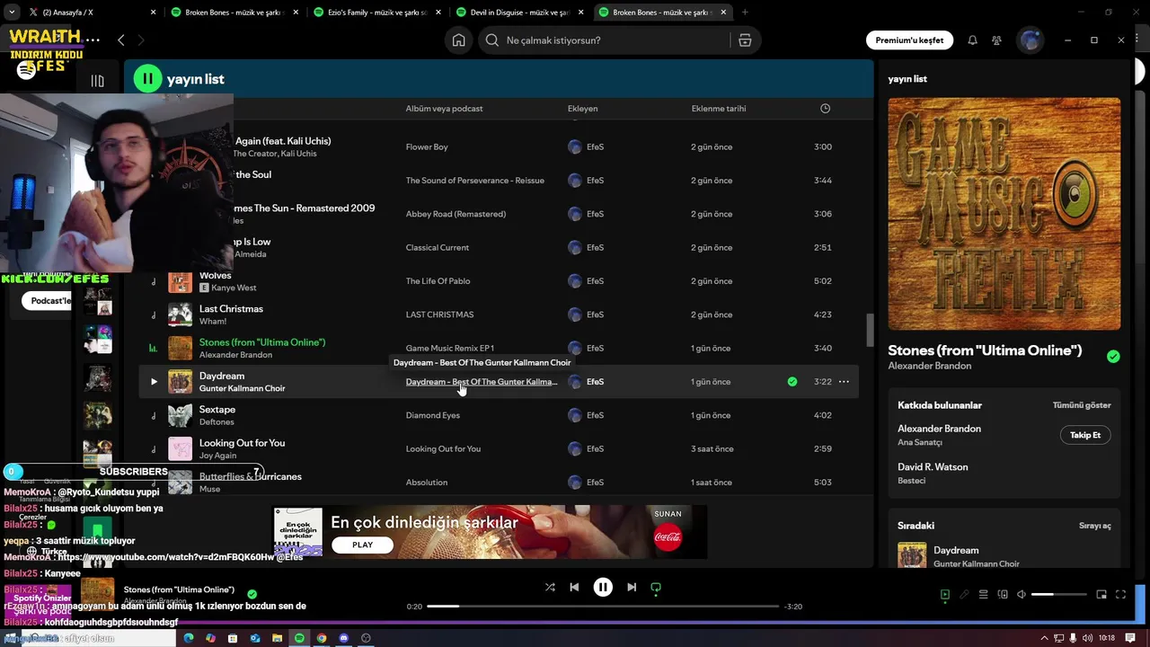Open the Your Library icon
The height and width of the screenshot is (647, 1150).
pos(97,81)
